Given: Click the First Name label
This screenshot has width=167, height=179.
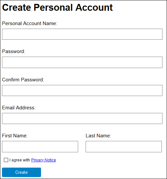Looking at the screenshot, I should pos(15,136).
